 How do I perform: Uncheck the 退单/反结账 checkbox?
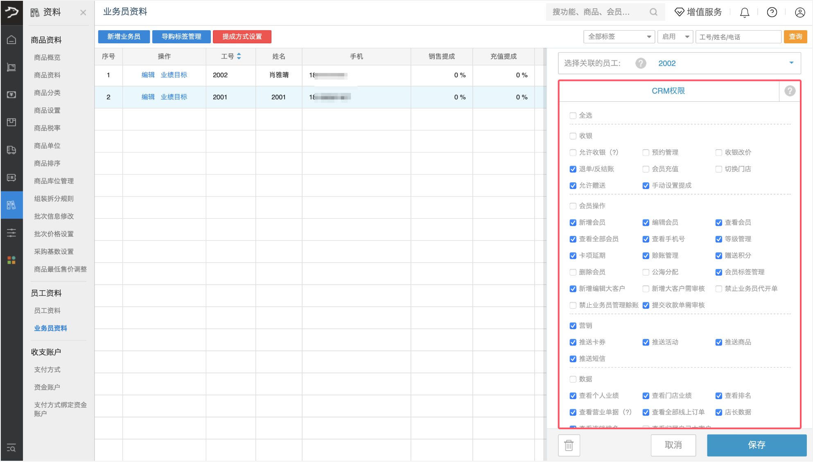tap(573, 169)
